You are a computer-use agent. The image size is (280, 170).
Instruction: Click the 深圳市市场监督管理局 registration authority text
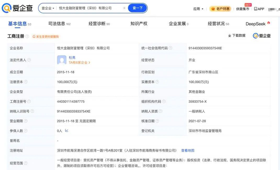[x=205, y=131]
